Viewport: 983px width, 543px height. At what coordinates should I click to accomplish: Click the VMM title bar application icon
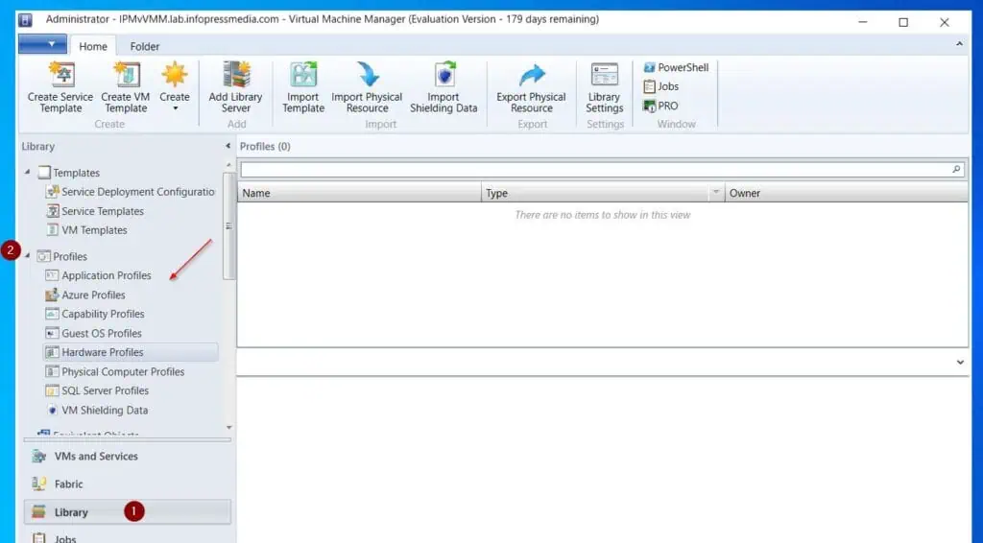coord(25,20)
